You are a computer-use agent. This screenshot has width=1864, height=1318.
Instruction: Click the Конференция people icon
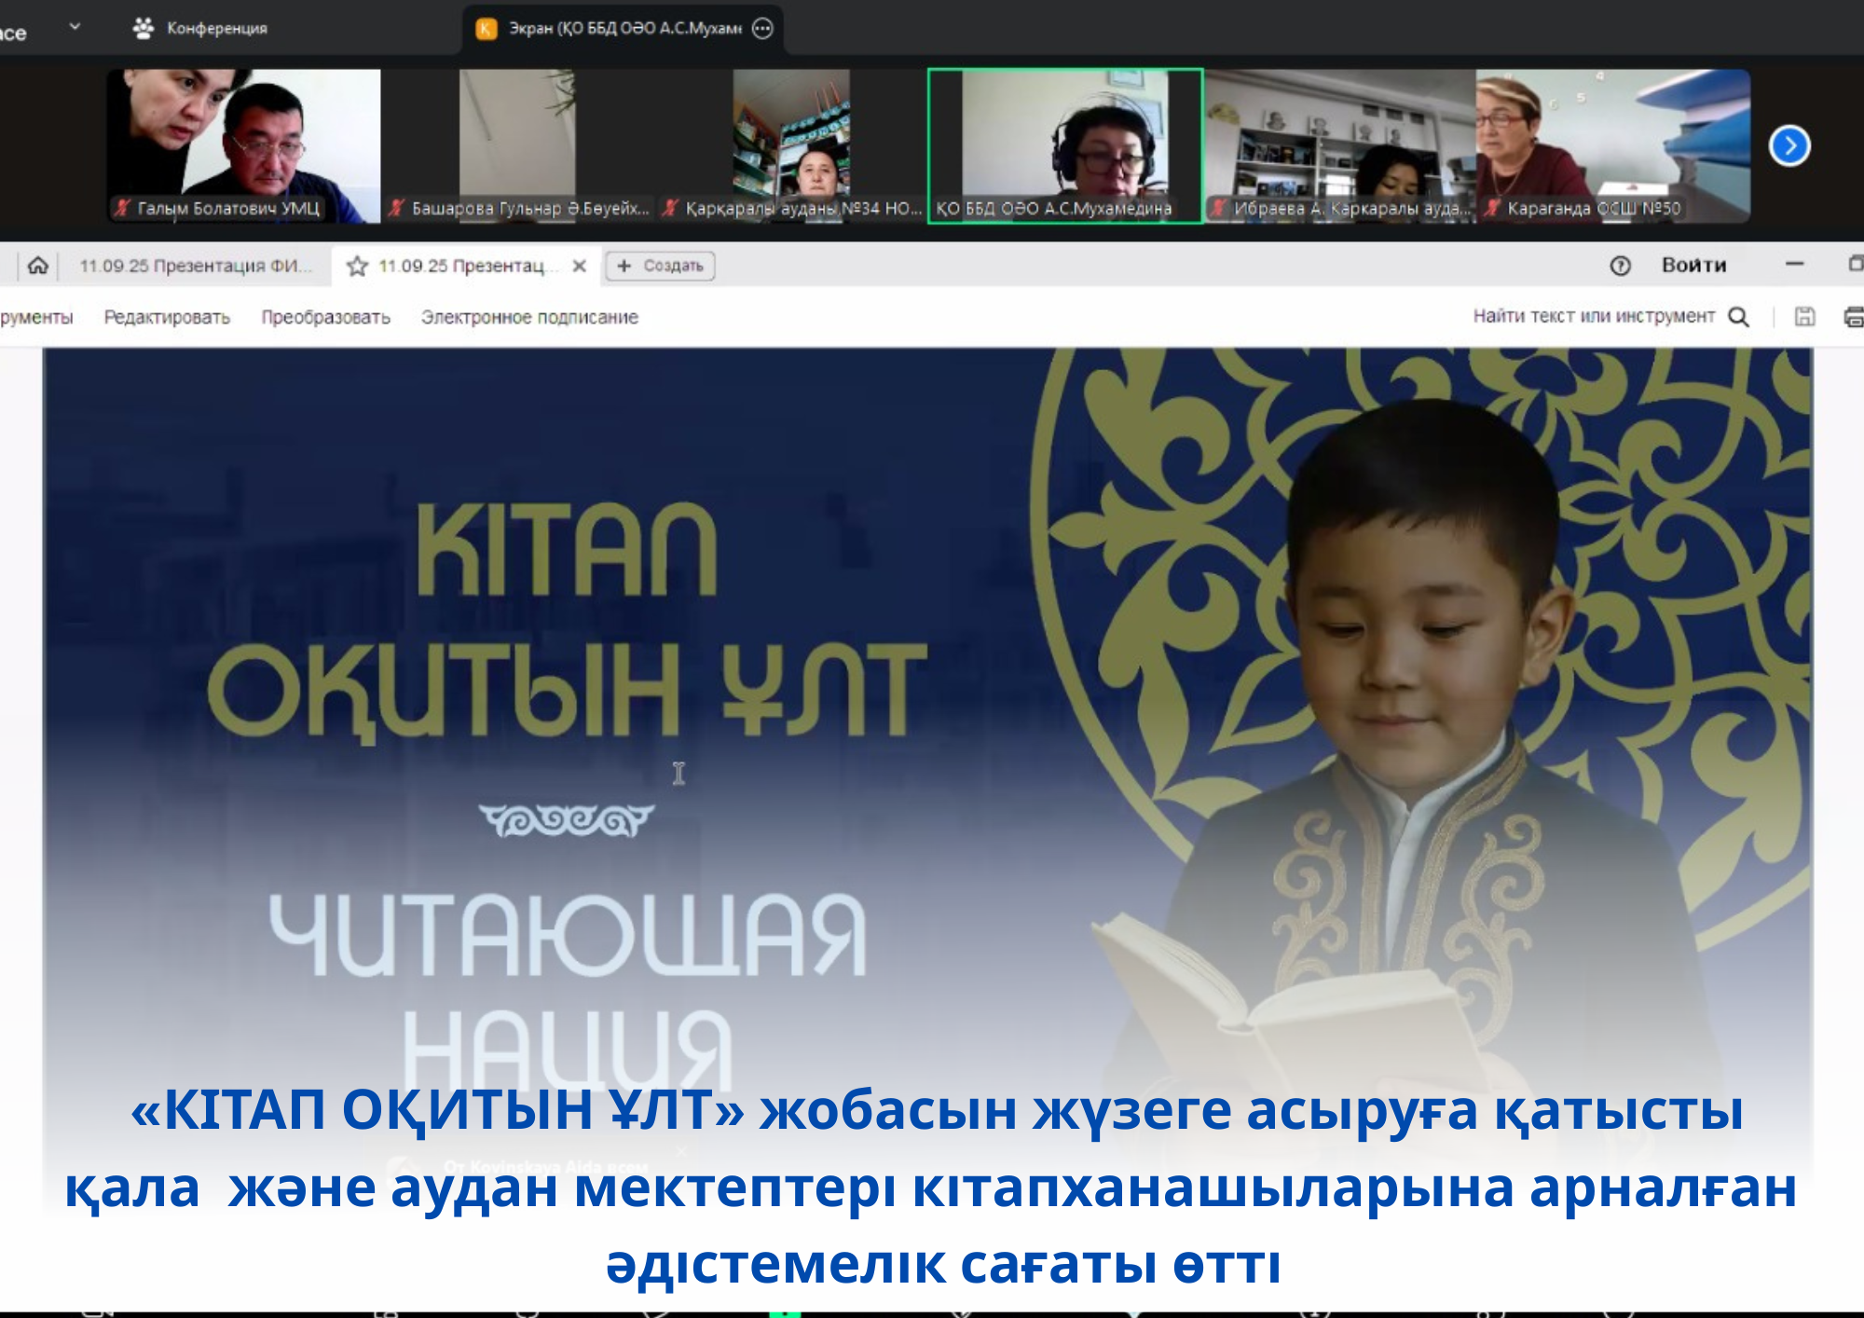(x=144, y=29)
